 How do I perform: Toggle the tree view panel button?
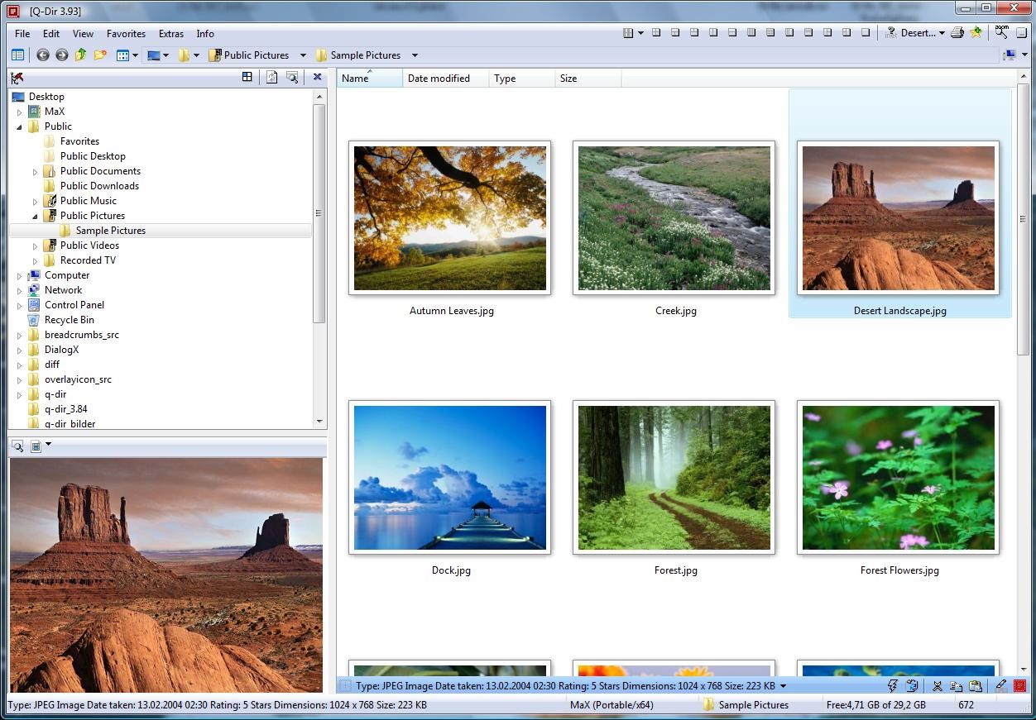17,55
